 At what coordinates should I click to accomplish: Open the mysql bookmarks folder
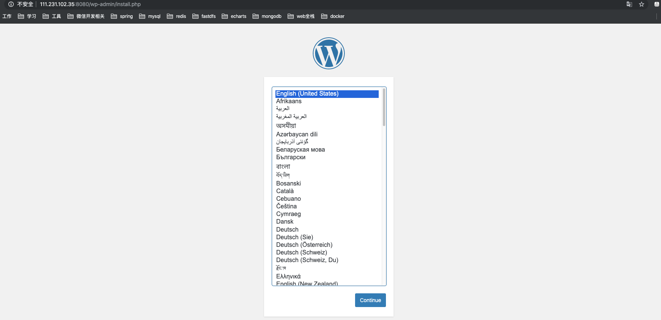tap(150, 16)
